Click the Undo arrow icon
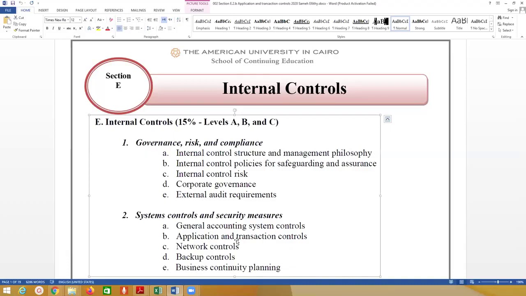This screenshot has width=526, height=296. [x=21, y=3]
